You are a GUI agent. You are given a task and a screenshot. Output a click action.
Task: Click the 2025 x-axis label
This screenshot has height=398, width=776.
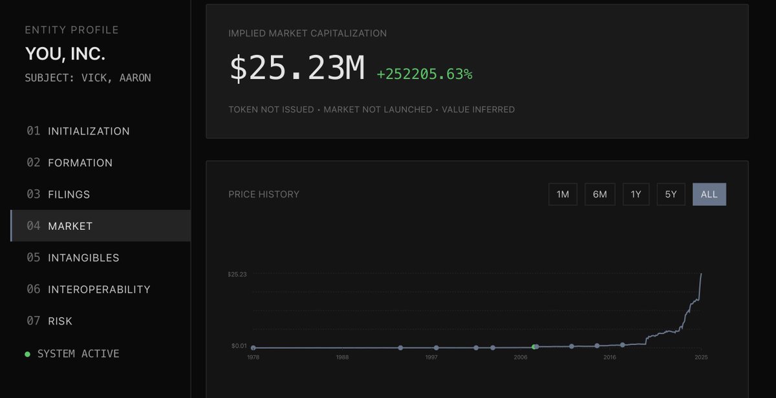(701, 357)
